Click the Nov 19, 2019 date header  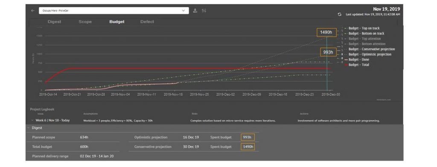[x=387, y=9]
